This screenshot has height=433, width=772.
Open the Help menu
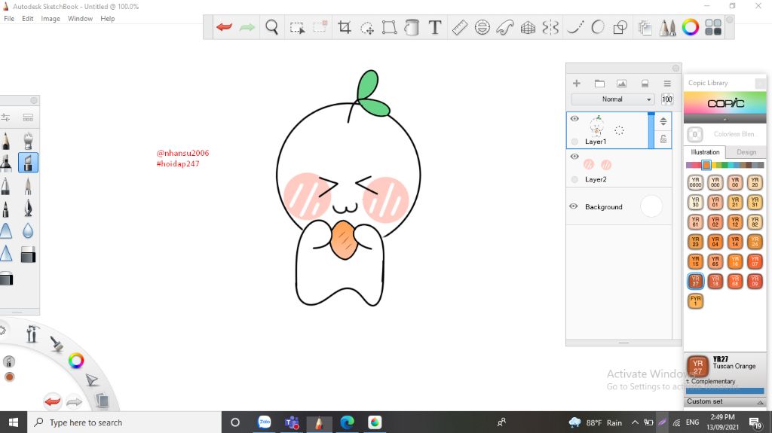click(x=107, y=19)
